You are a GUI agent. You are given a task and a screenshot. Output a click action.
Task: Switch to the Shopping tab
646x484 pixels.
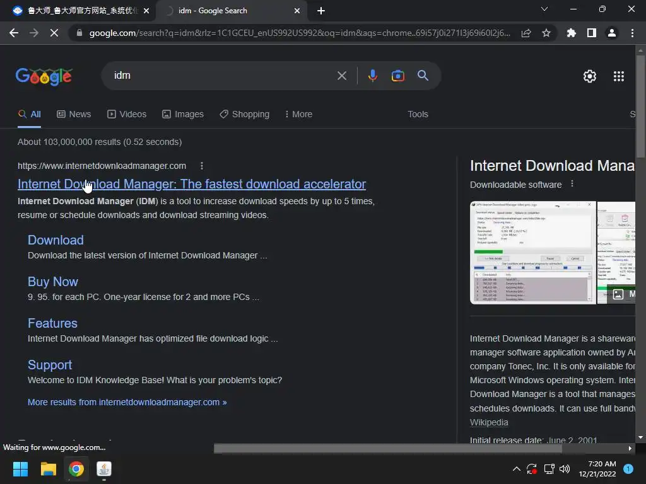(x=244, y=114)
